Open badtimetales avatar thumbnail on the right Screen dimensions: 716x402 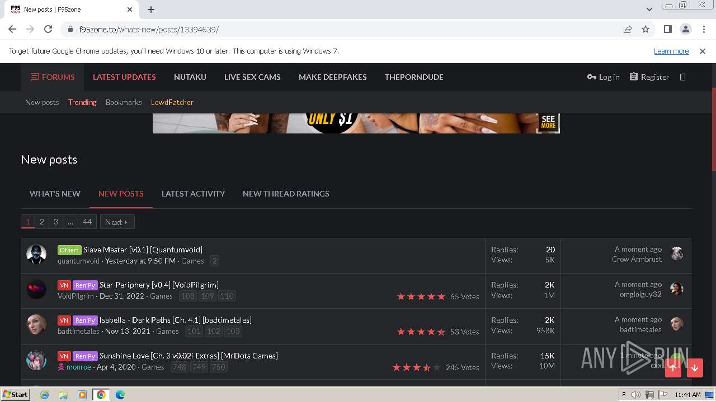[677, 324]
